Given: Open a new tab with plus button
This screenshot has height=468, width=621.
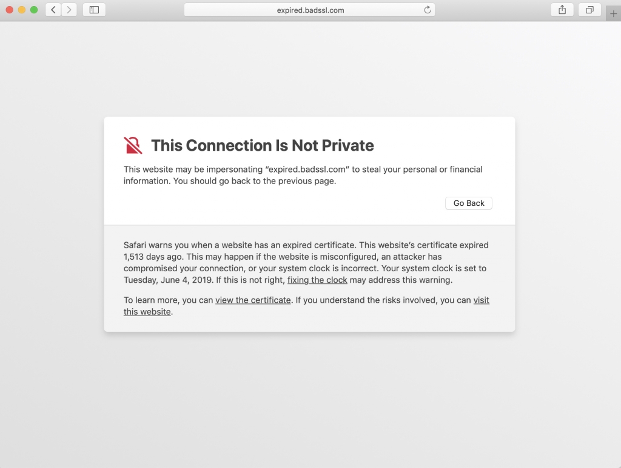Looking at the screenshot, I should (x=614, y=14).
